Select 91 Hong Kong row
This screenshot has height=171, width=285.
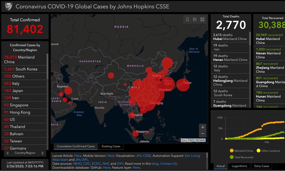coord(24,112)
